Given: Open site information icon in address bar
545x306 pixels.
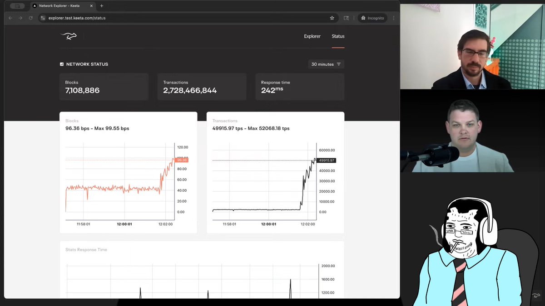Looking at the screenshot, I should click(x=43, y=18).
